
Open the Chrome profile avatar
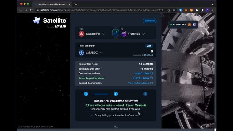pos(207,10)
